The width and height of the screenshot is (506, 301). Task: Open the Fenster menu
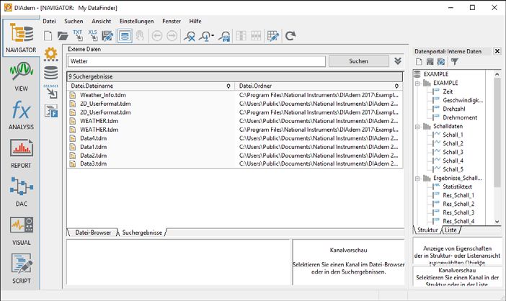172,22
